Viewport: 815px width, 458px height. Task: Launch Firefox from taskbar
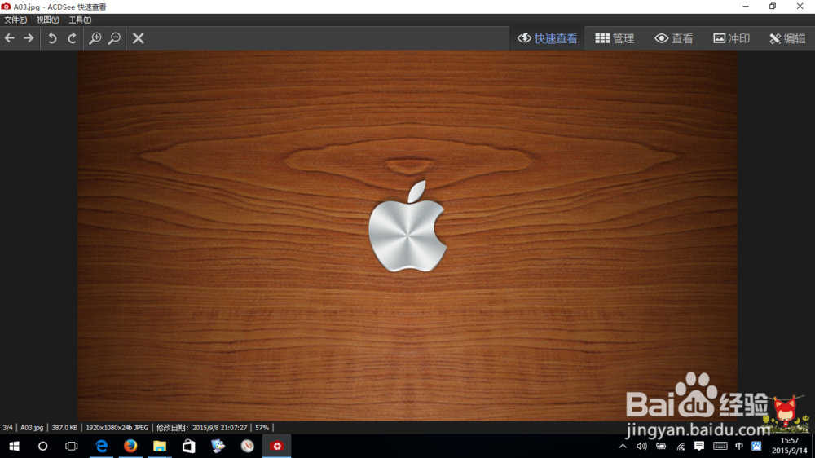coord(130,446)
